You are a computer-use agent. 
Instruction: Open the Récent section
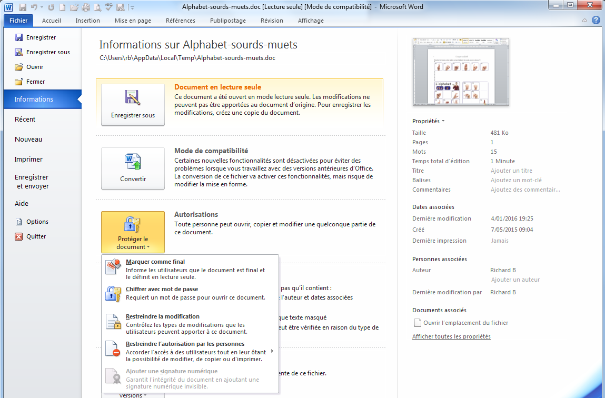[x=25, y=119]
